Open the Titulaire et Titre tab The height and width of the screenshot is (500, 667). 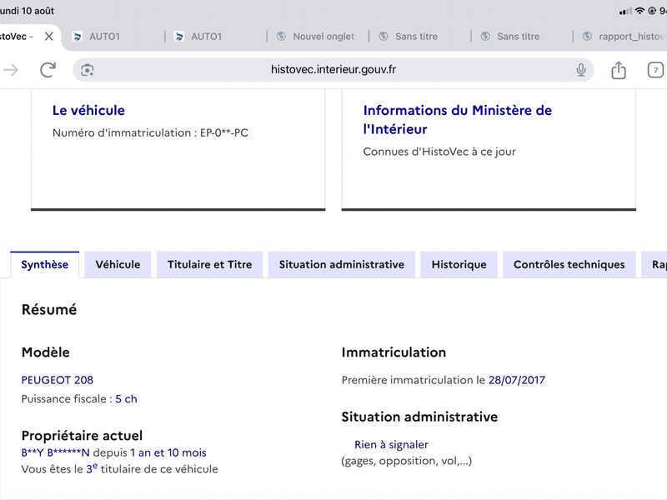click(210, 264)
